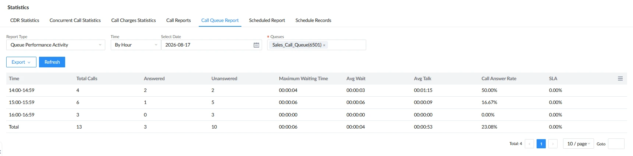Change the 10 / page size selector
Screen dimensions: 633x156
[x=579, y=144]
